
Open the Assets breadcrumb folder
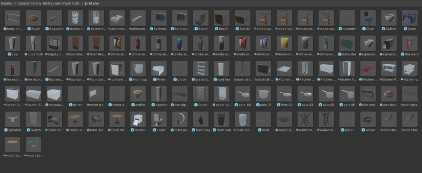point(7,3)
